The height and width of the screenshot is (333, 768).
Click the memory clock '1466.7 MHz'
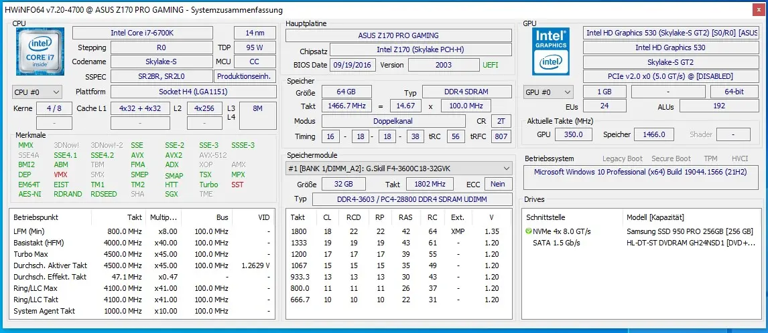coord(346,106)
